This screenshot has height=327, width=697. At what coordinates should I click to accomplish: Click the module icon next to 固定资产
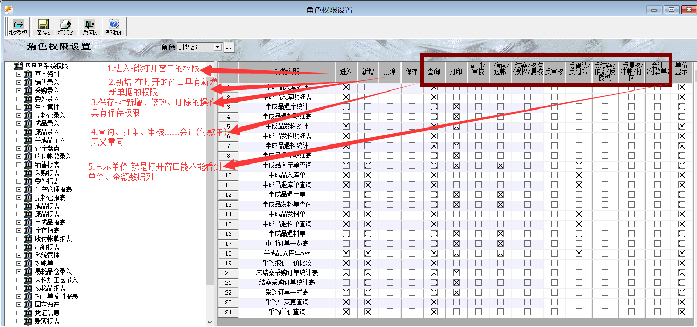[28, 304]
